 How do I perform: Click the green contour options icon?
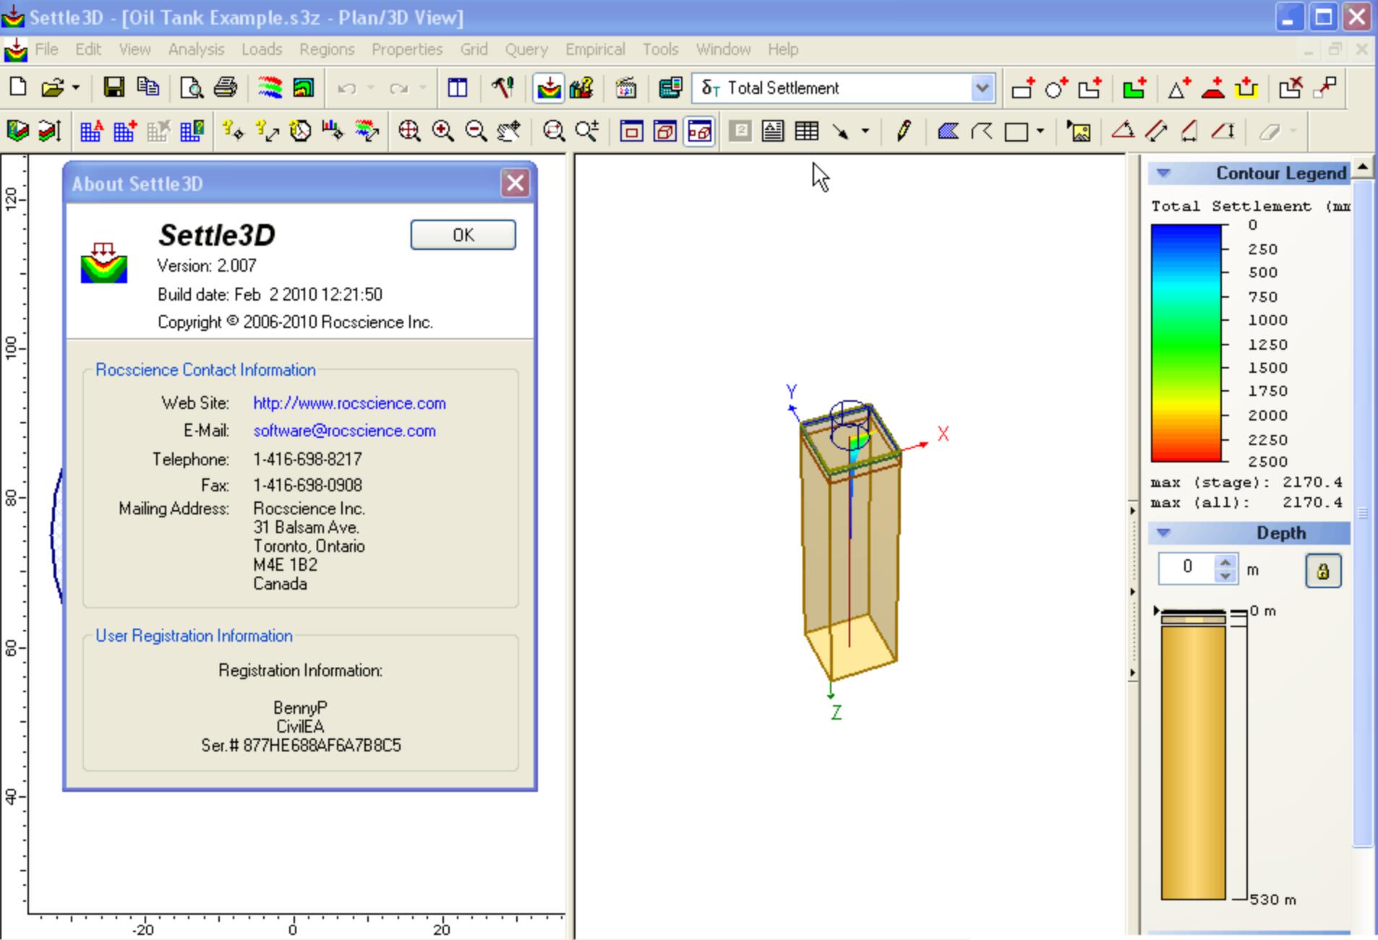[304, 88]
